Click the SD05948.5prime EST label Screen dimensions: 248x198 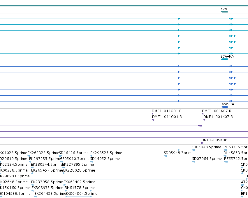(x=206, y=147)
